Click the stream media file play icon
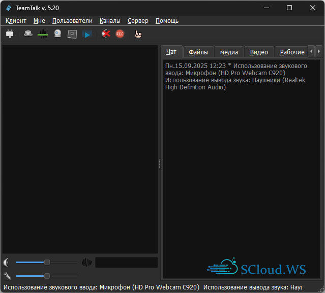The width and height of the screenshot is (325, 293). pos(87,34)
